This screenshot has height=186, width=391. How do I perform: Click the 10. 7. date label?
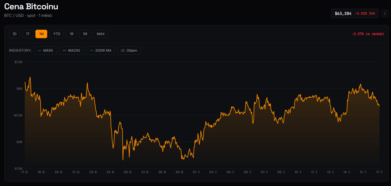[x=298, y=172]
